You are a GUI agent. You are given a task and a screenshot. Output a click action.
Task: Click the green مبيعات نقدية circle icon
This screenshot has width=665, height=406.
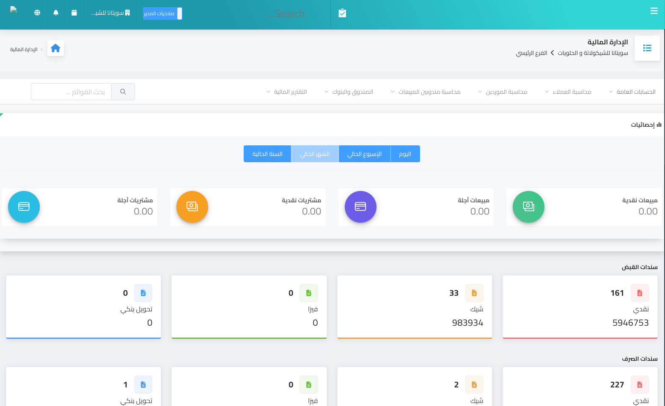(528, 207)
